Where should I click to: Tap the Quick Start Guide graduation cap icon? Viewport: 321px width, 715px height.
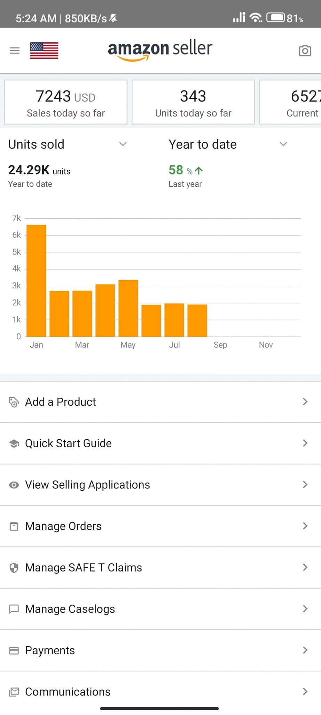pyautogui.click(x=14, y=444)
